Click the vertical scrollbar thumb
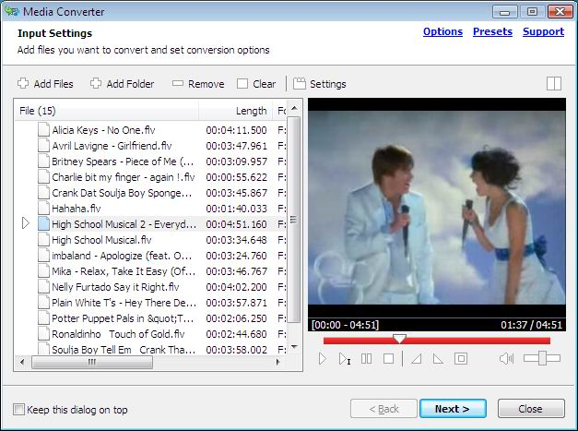This screenshot has width=578, height=431. (x=293, y=220)
